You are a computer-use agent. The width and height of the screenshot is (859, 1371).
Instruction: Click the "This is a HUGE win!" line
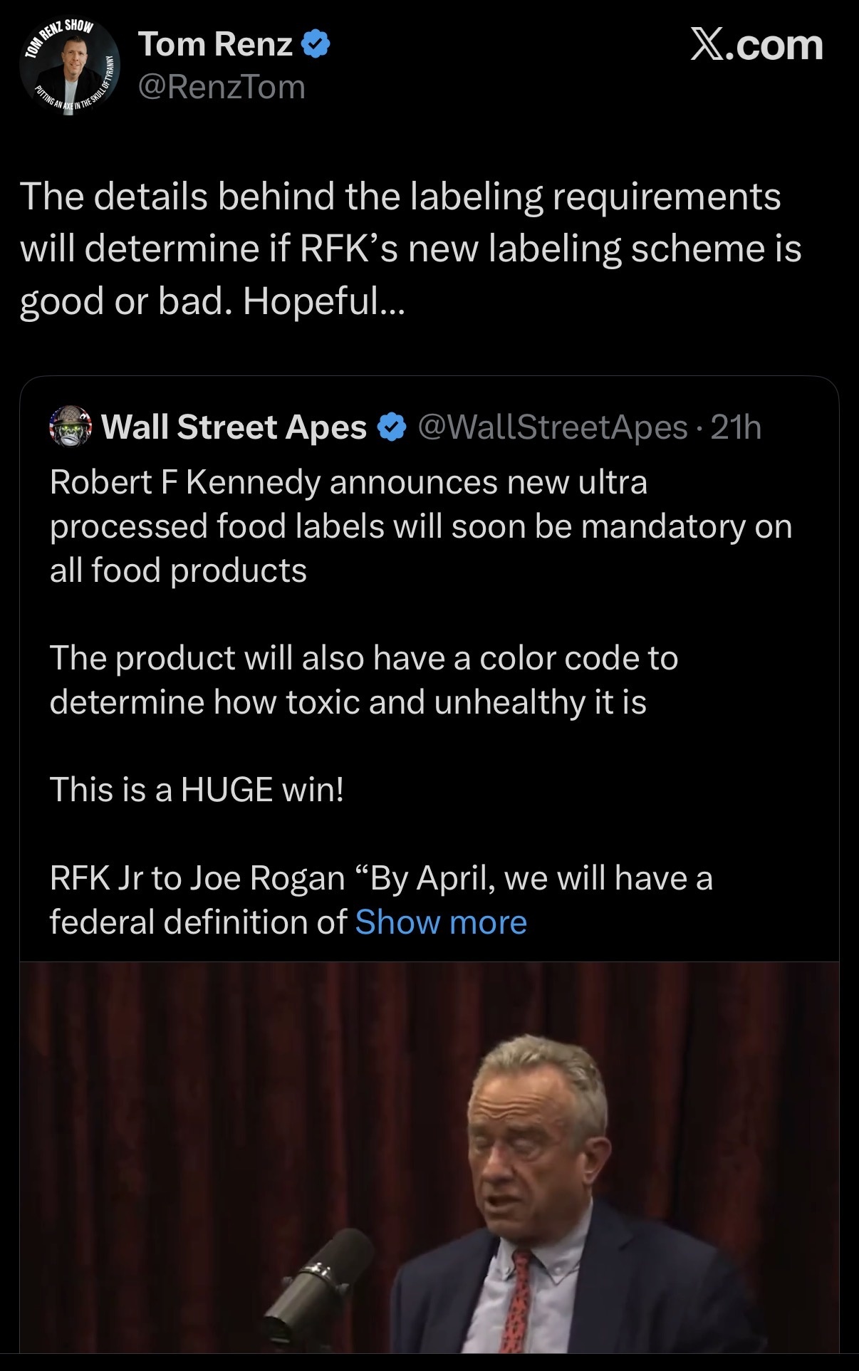[x=197, y=790]
